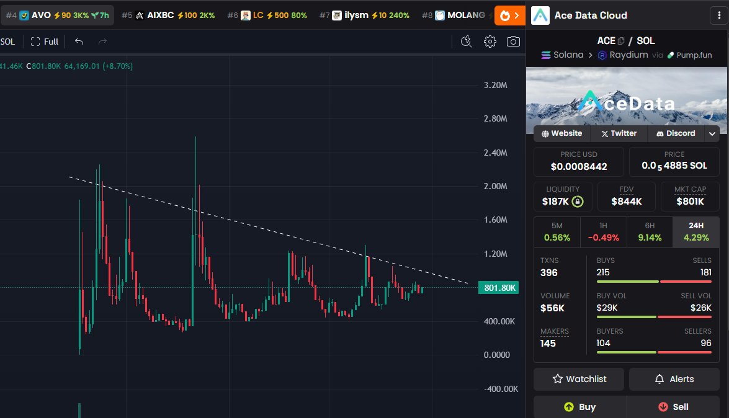Open trending token #5 AIXBC
This screenshot has width=729, height=418.
pyautogui.click(x=168, y=16)
